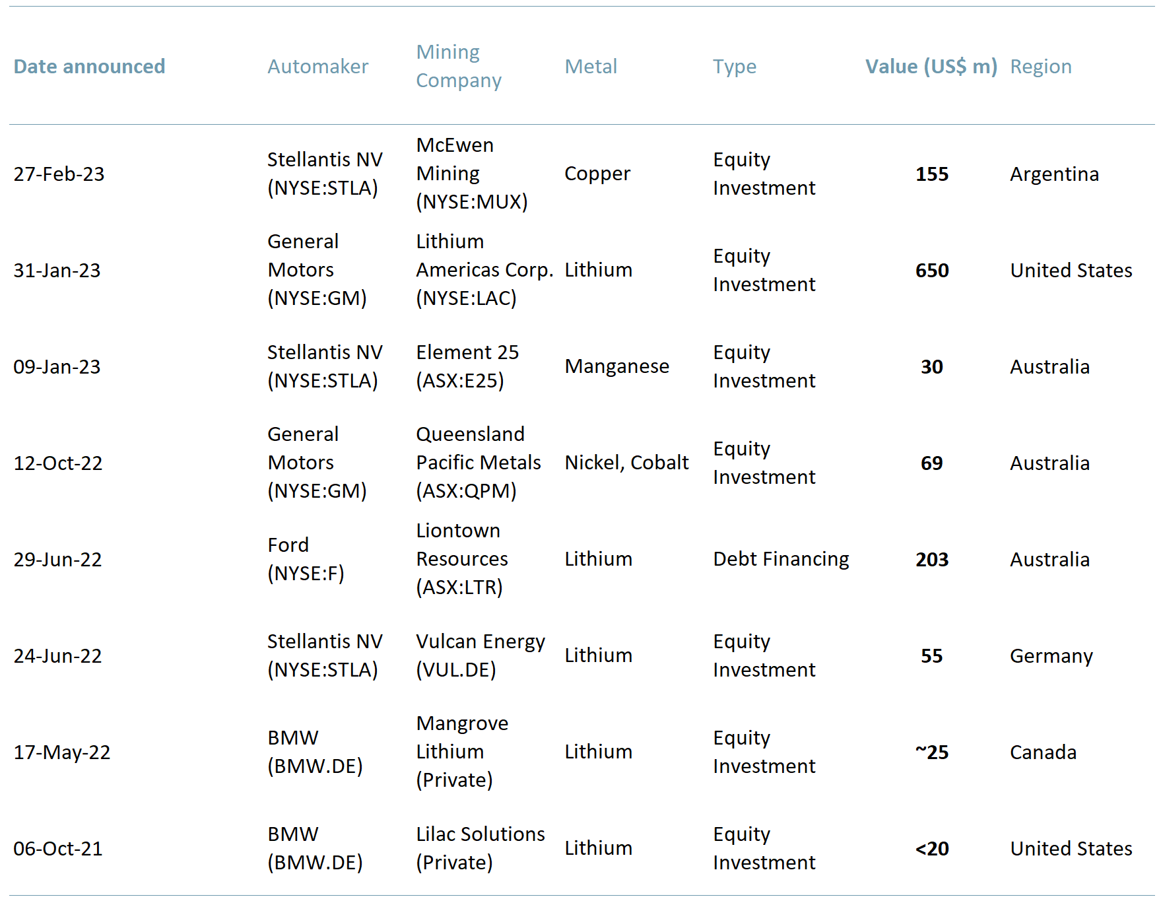Sort table by the Date announced column

(89, 66)
